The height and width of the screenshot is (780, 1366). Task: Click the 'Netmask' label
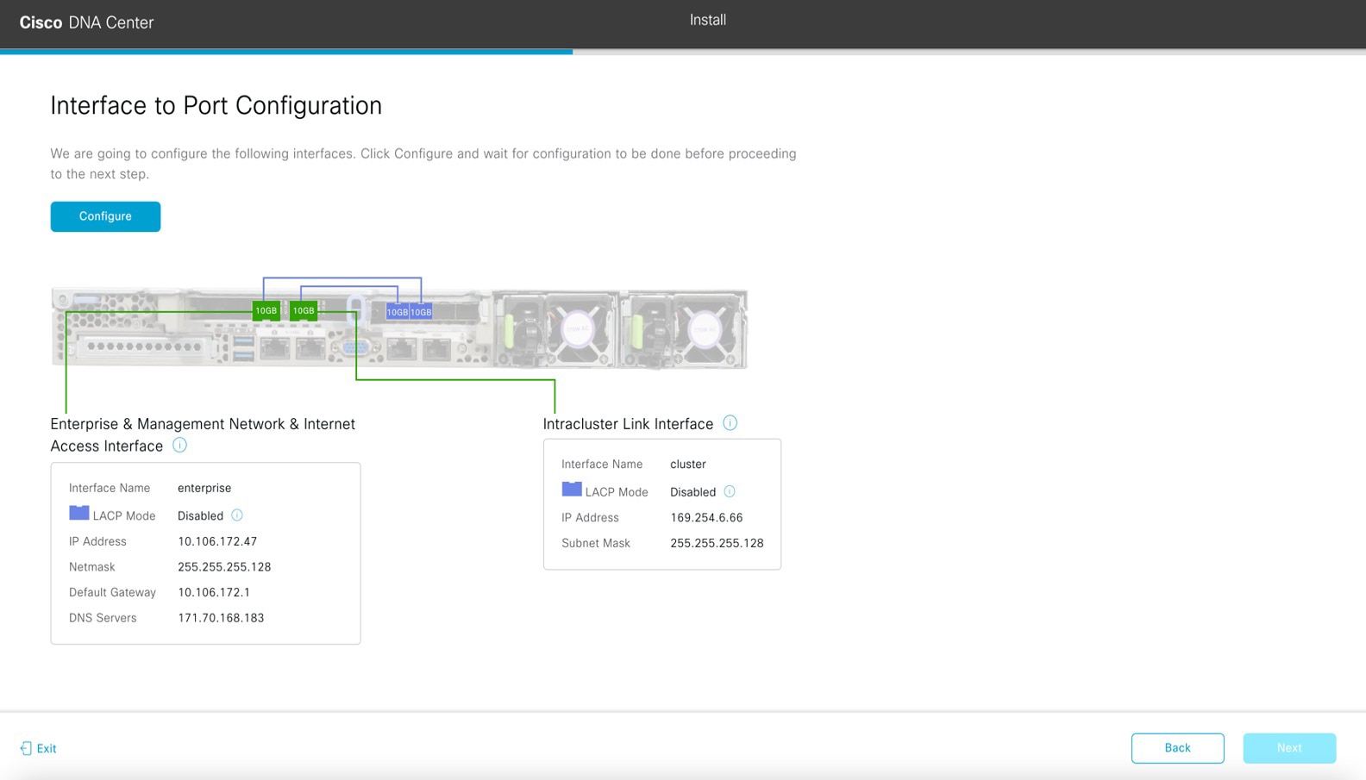[92, 567]
